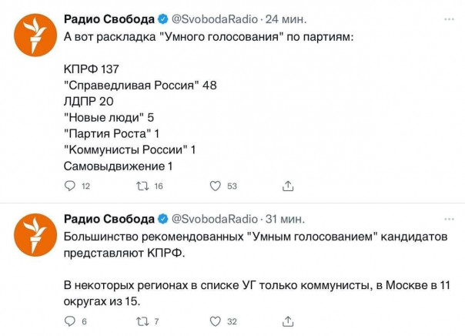Reply to the party breakdown tweet

tap(70, 186)
